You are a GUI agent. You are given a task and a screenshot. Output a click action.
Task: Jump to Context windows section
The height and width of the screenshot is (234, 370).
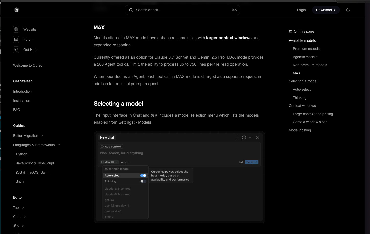pyautogui.click(x=302, y=106)
